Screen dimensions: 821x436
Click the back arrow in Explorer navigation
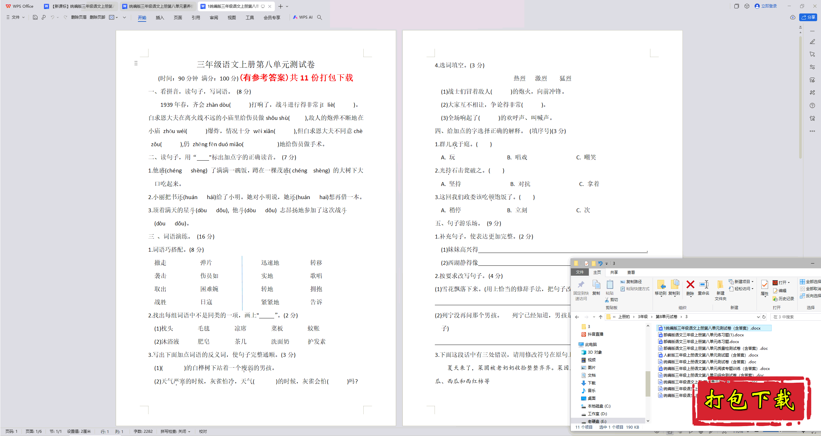click(577, 317)
